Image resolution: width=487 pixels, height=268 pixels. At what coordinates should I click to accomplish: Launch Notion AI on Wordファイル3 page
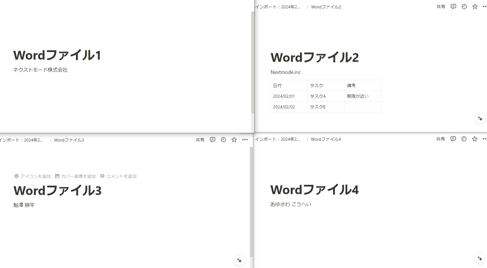239,260
